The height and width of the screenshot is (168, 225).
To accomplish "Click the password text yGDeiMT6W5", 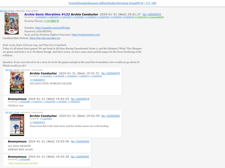I will click(44, 31).
